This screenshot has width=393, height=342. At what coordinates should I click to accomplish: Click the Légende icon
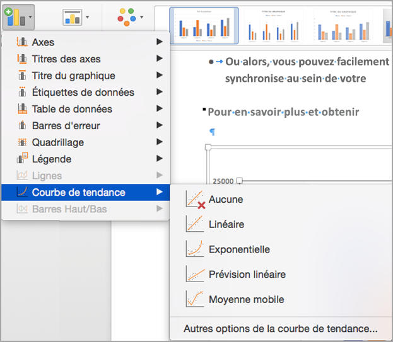click(x=22, y=158)
